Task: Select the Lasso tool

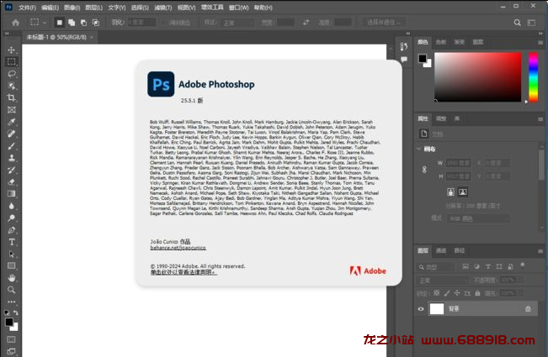Action: (12, 74)
